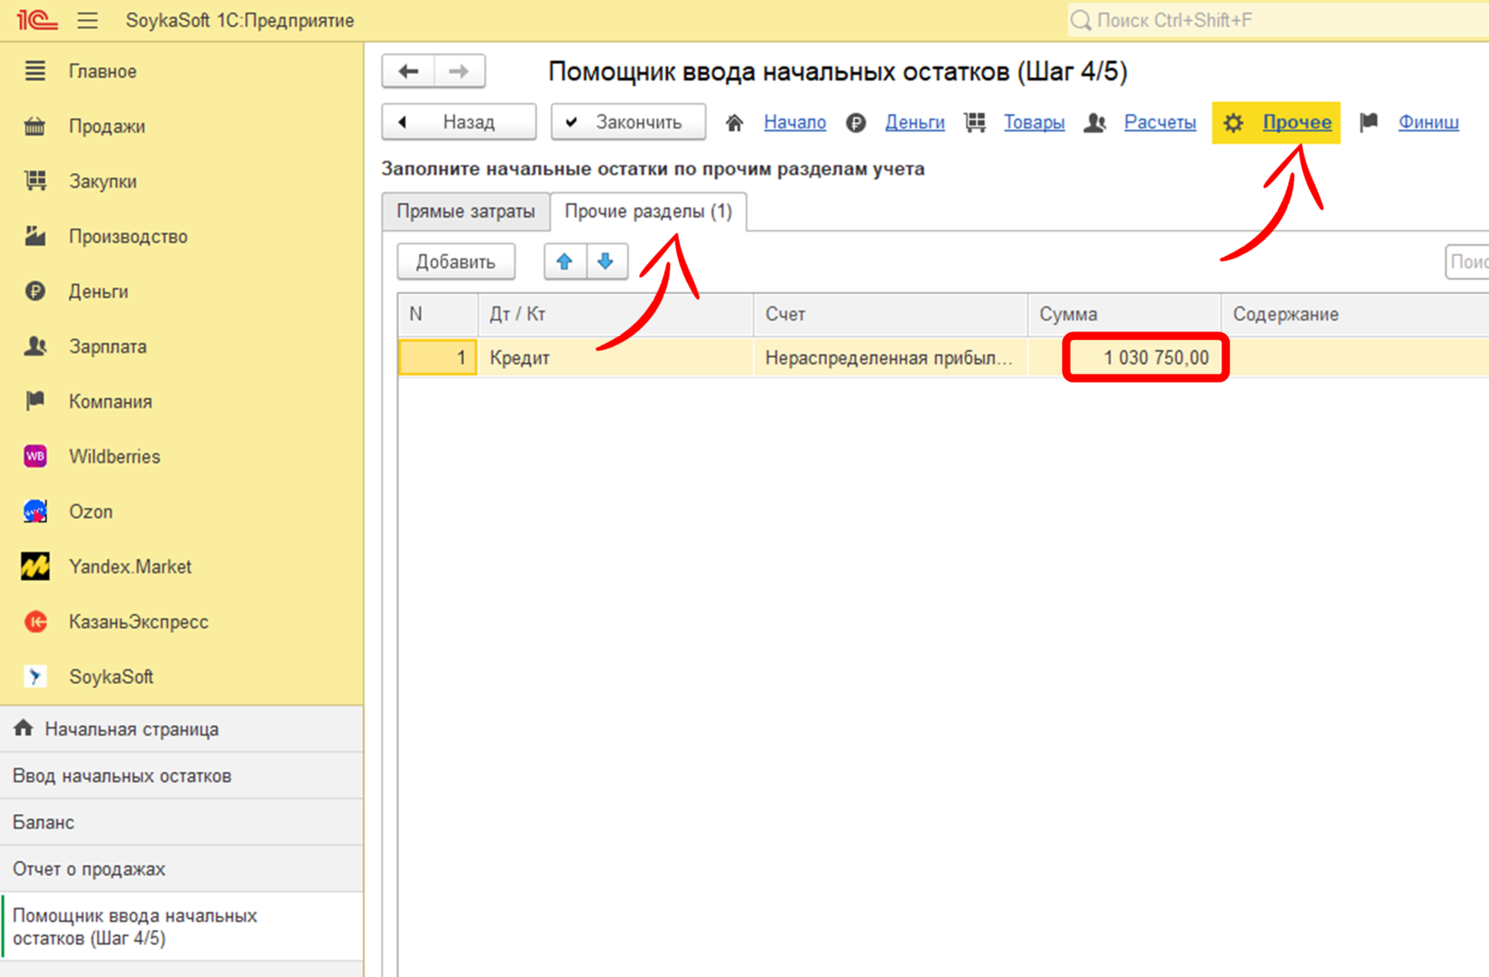Go to the Начало step link
Image resolution: width=1489 pixels, height=977 pixels.
click(x=795, y=122)
